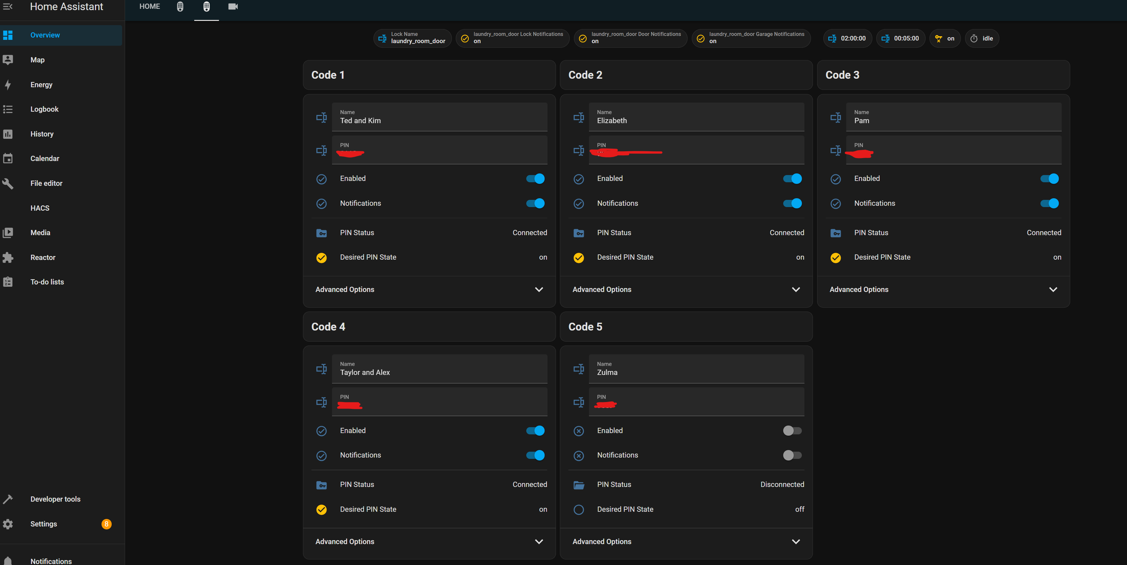Click the 00:05:00 chip
Viewport: 1127px width, 565px height.
pos(900,39)
